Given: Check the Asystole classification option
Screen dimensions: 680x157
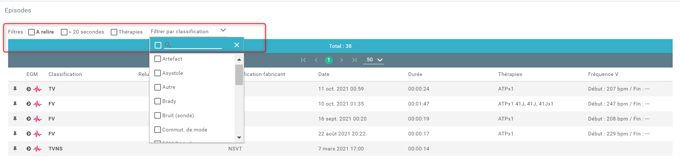Looking at the screenshot, I should click(x=158, y=73).
